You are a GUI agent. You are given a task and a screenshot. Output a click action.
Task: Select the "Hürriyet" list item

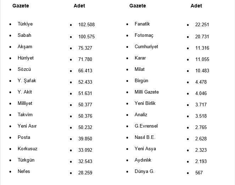[x=26, y=58]
